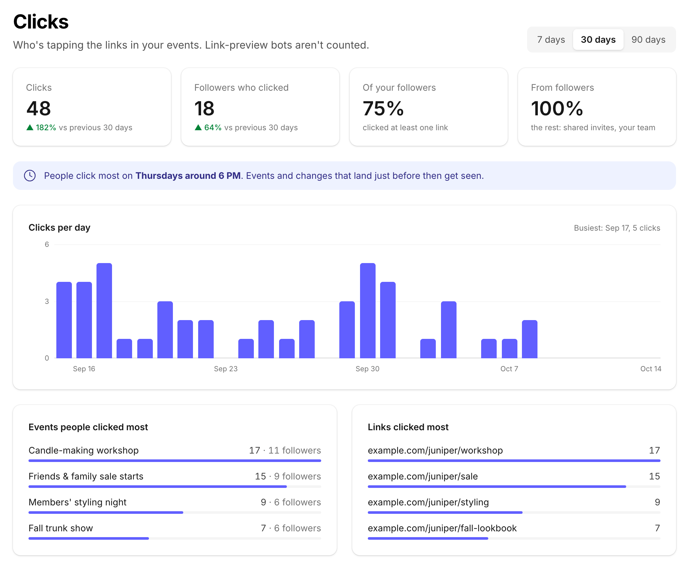
Task: Open the Clicks 48 stat card
Action: (x=92, y=107)
